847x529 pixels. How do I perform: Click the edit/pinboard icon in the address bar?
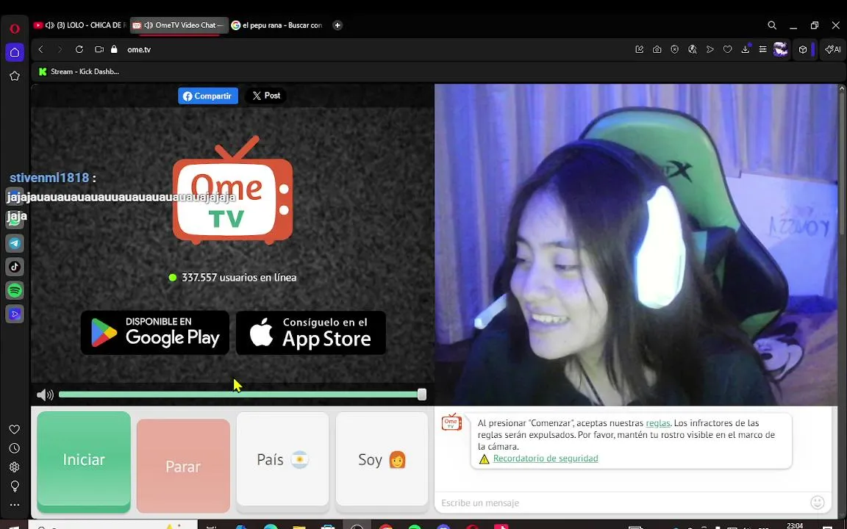coord(639,49)
